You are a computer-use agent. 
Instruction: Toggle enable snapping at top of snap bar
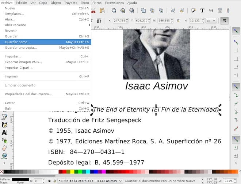[x=236, y=31]
